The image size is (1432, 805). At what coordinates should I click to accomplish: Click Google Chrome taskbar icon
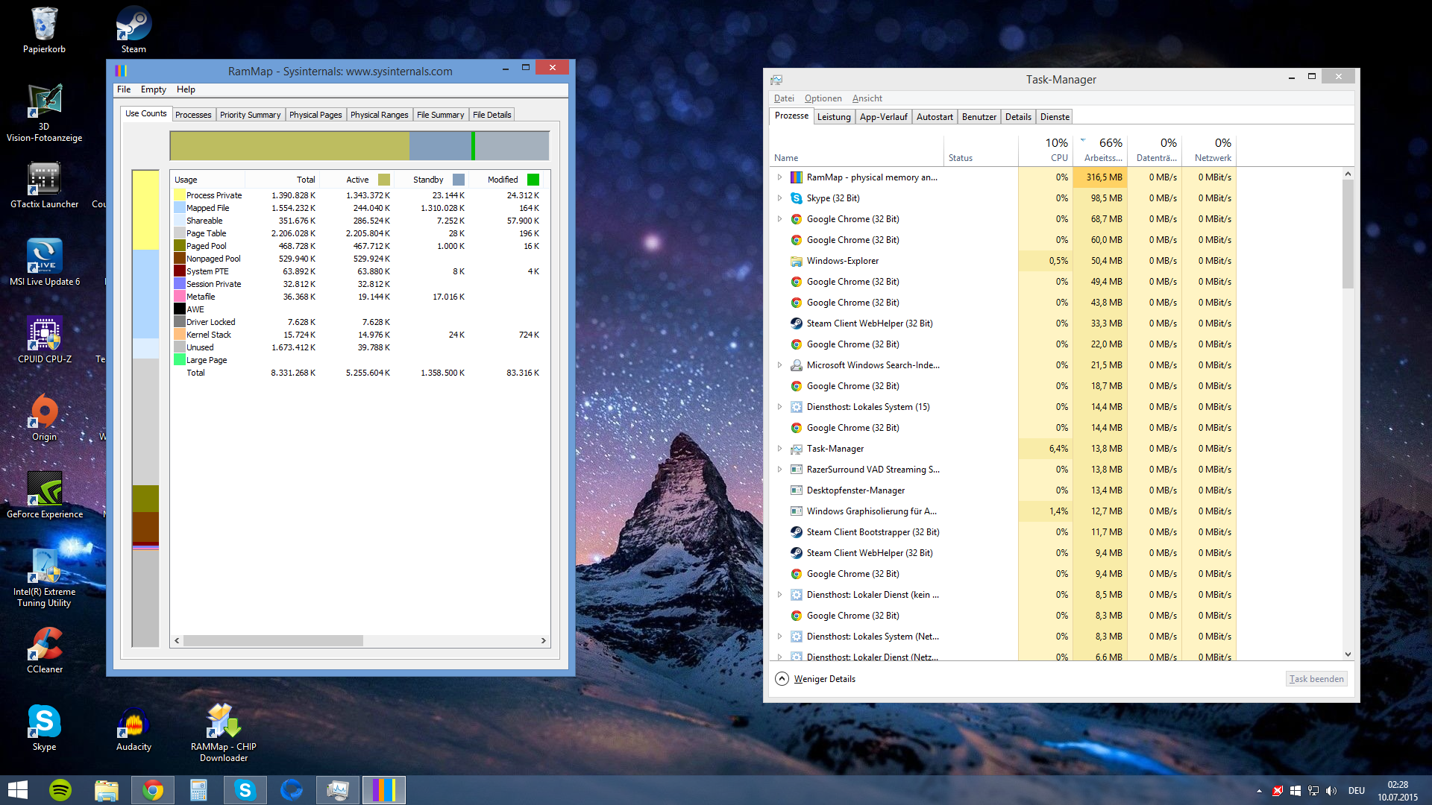153,790
